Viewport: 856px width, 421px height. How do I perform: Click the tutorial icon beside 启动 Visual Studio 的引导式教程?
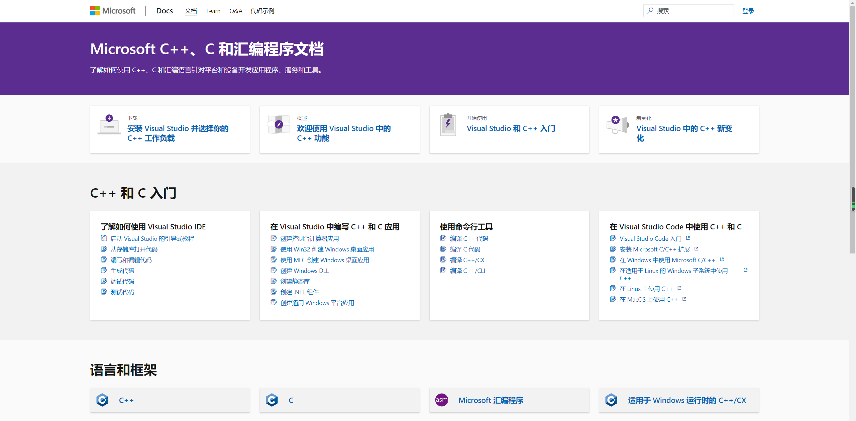click(104, 238)
